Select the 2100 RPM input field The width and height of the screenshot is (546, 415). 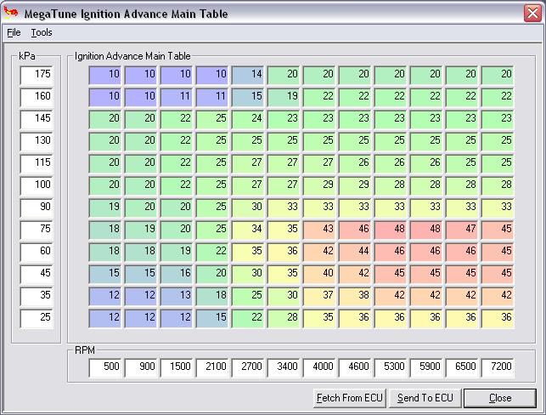pyautogui.click(x=212, y=367)
